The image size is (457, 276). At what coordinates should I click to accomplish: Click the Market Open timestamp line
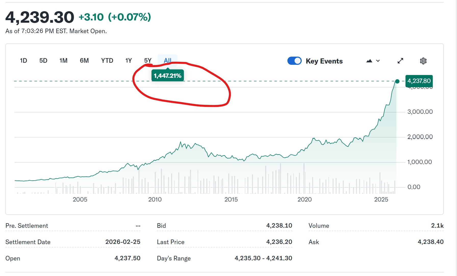coord(56,31)
